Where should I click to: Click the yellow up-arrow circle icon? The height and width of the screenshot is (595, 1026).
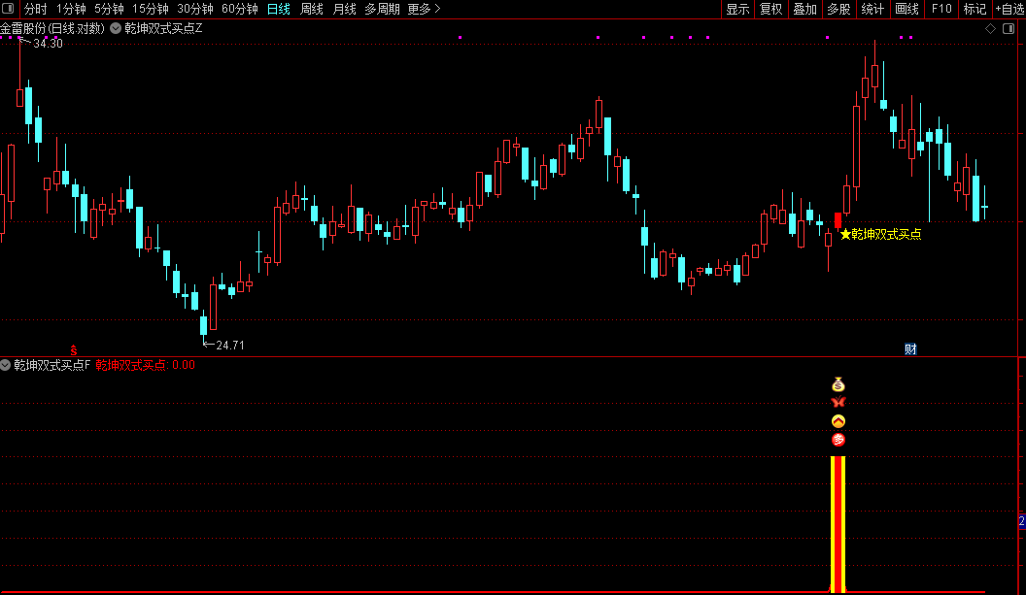pos(838,421)
